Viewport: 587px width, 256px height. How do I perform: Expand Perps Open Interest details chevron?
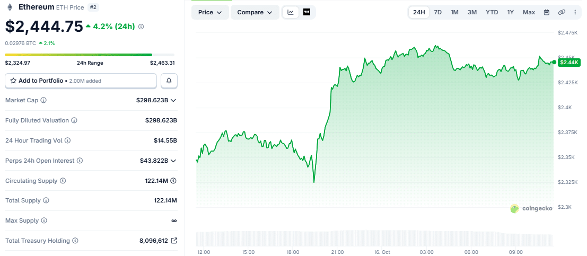point(173,161)
